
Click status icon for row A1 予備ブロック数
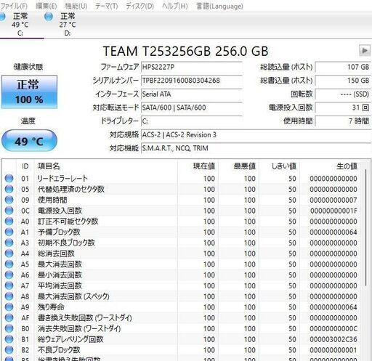point(9,232)
